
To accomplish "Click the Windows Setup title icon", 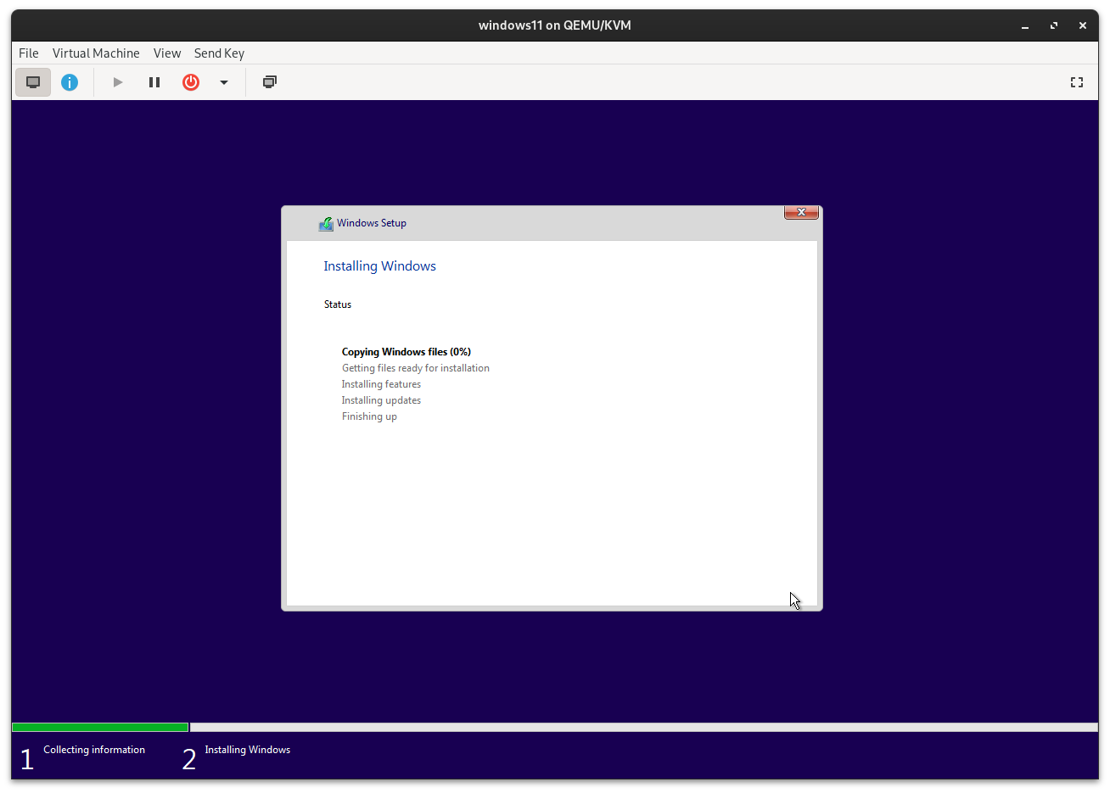I will pos(326,224).
